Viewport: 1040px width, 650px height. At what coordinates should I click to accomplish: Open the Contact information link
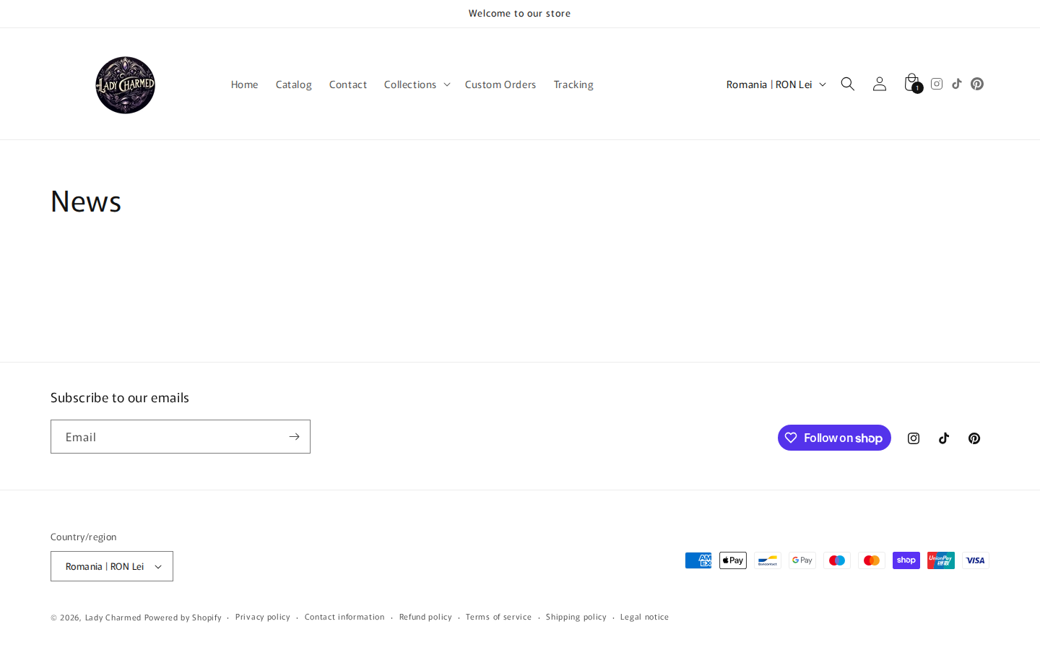[x=344, y=617]
